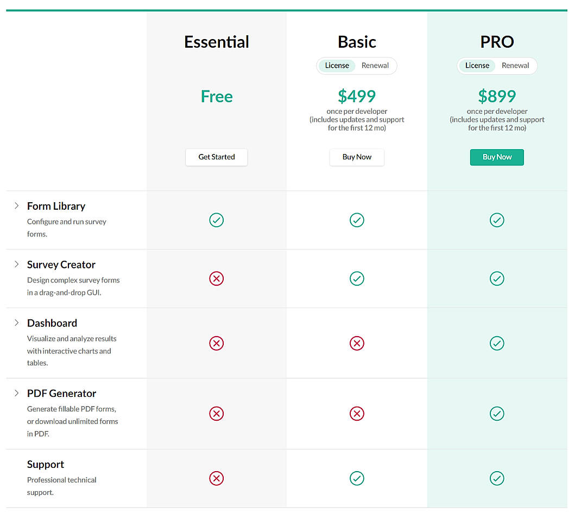Click the red cross for Support under Essential
This screenshot has height=521, width=581.
pyautogui.click(x=216, y=478)
